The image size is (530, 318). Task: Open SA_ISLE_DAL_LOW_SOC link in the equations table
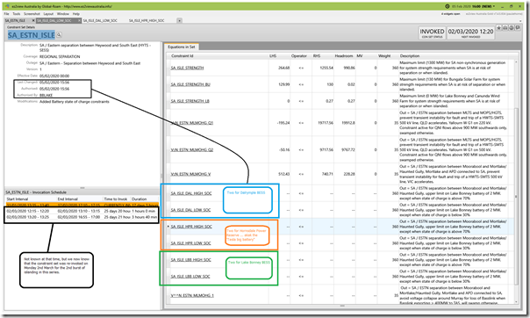(190, 210)
